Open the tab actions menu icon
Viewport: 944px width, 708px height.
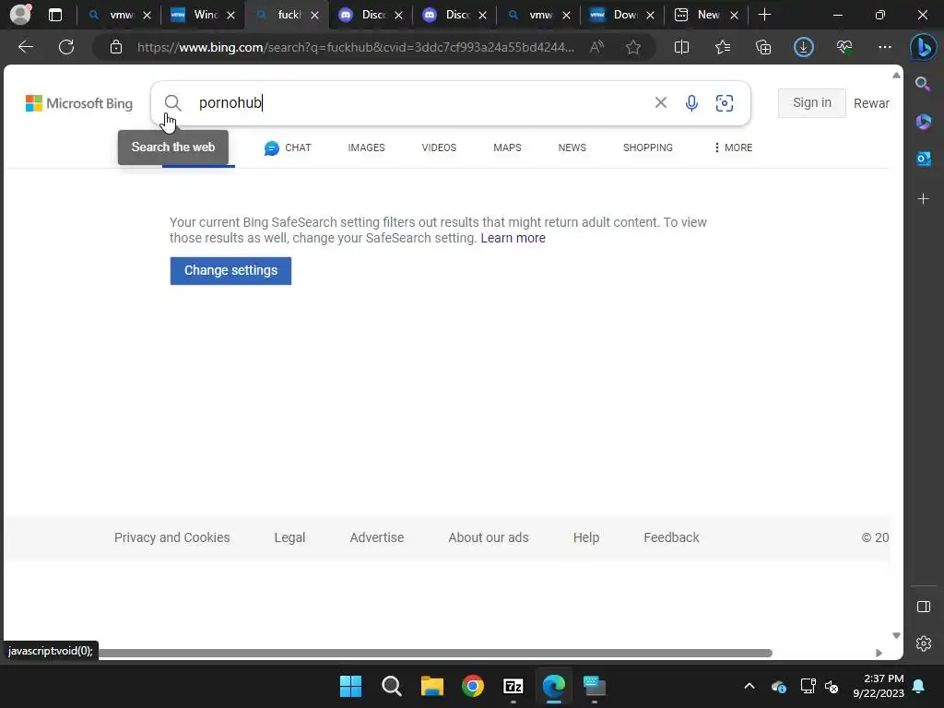pyautogui.click(x=54, y=15)
